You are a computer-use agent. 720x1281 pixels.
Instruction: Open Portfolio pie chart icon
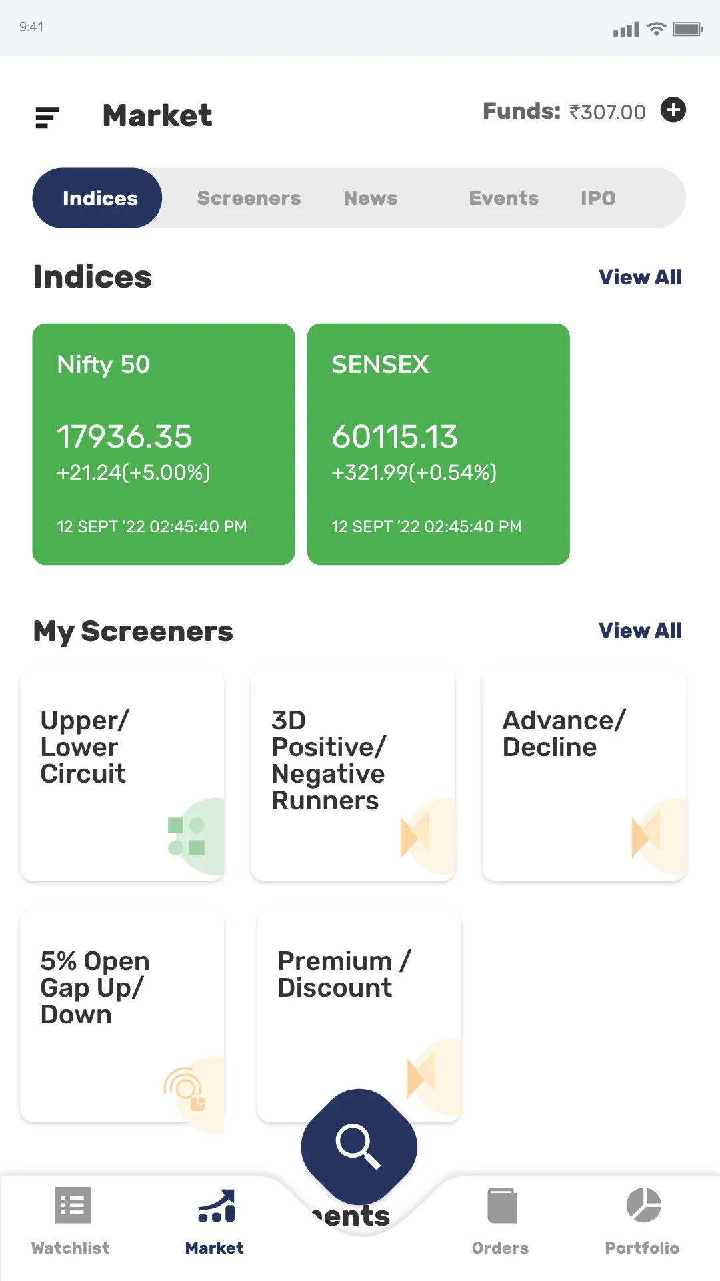pos(643,1205)
